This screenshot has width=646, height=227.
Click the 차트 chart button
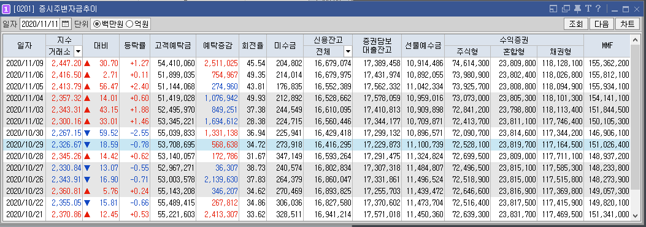tap(628, 24)
